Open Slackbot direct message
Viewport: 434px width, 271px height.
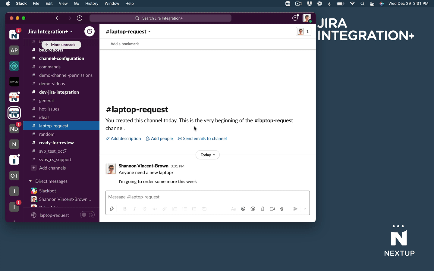(61, 191)
